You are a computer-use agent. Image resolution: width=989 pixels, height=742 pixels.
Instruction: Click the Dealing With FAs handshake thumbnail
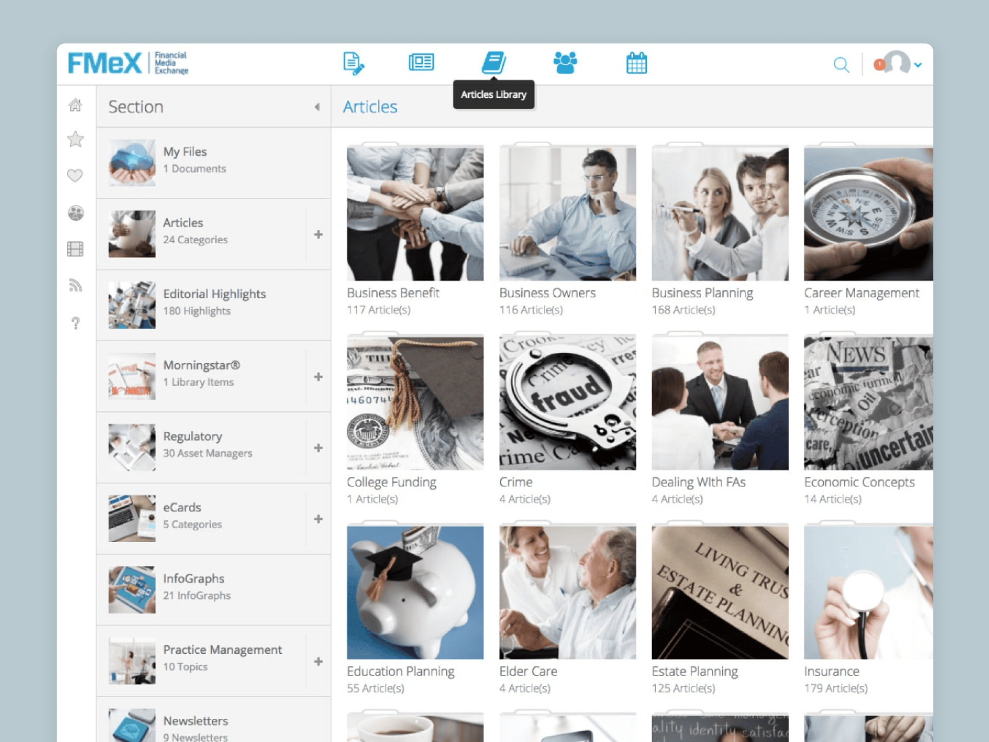pos(720,403)
